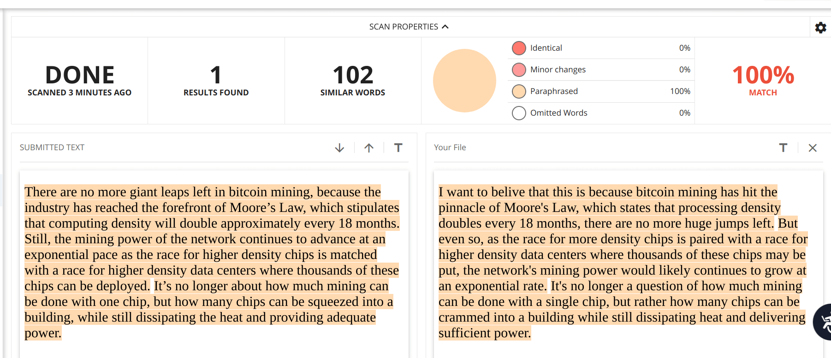Toggle the Identical match filter circle
Viewport: 831px width, 358px height.
[x=519, y=48]
